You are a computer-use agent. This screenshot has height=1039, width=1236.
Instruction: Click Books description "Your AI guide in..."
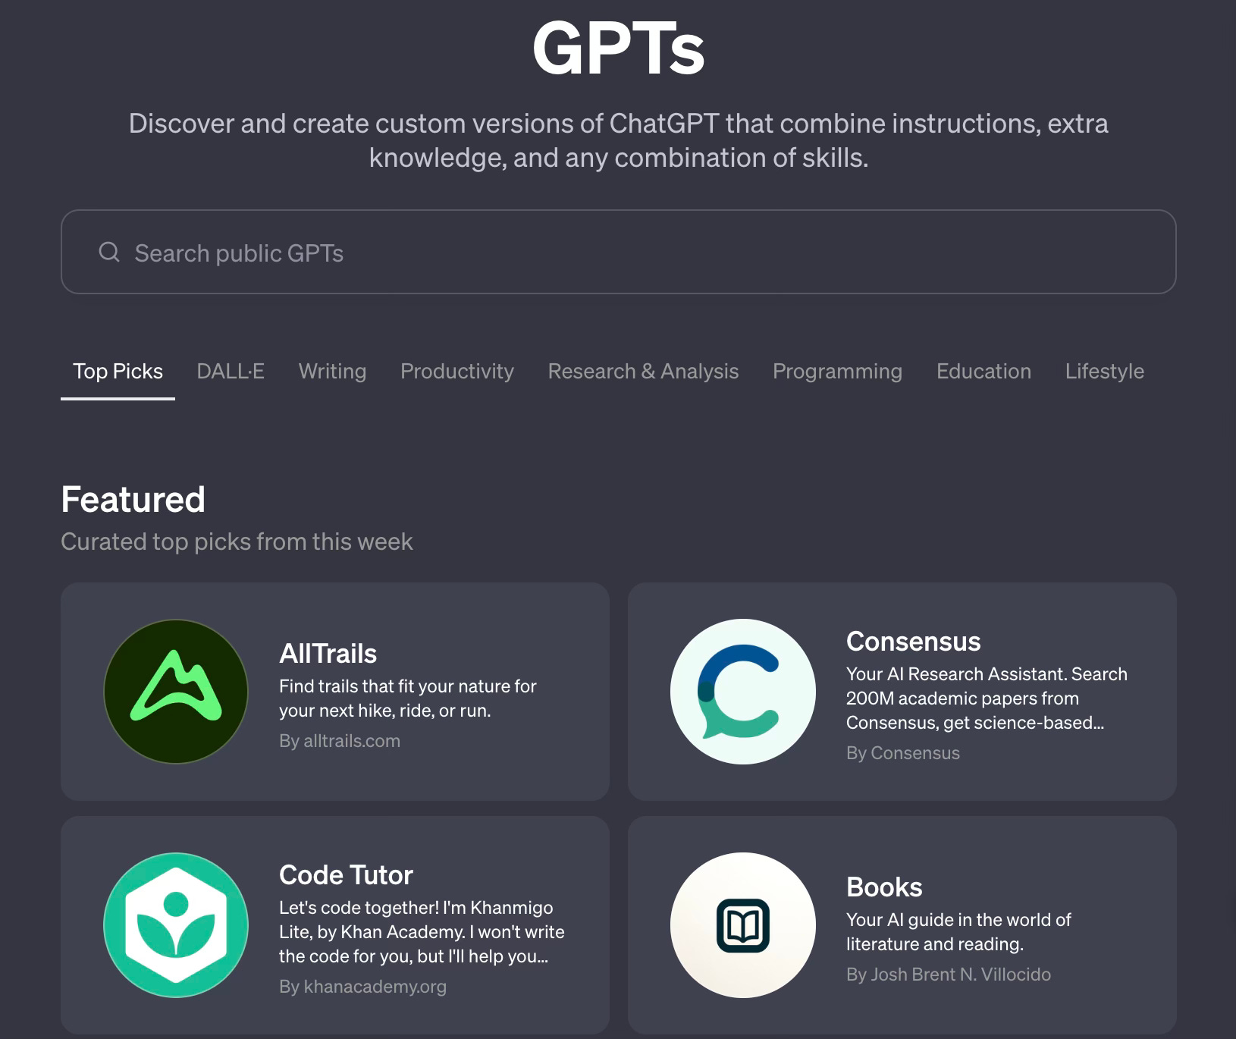958,932
